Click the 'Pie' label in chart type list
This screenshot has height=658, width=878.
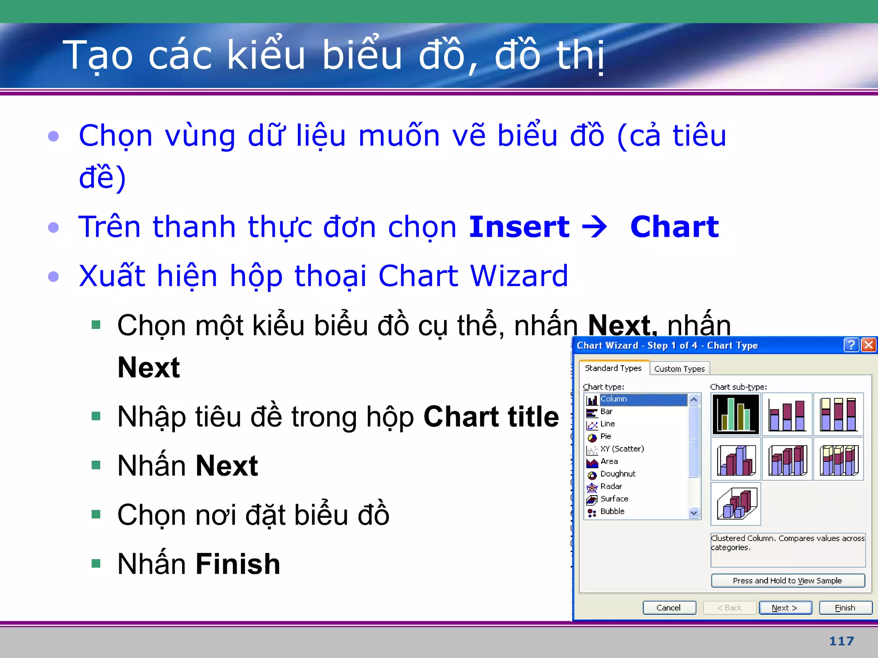click(606, 436)
